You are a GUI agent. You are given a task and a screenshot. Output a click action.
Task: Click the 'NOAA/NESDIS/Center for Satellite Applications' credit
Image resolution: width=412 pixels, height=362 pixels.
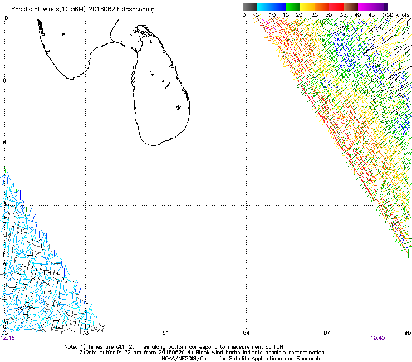coord(241,359)
